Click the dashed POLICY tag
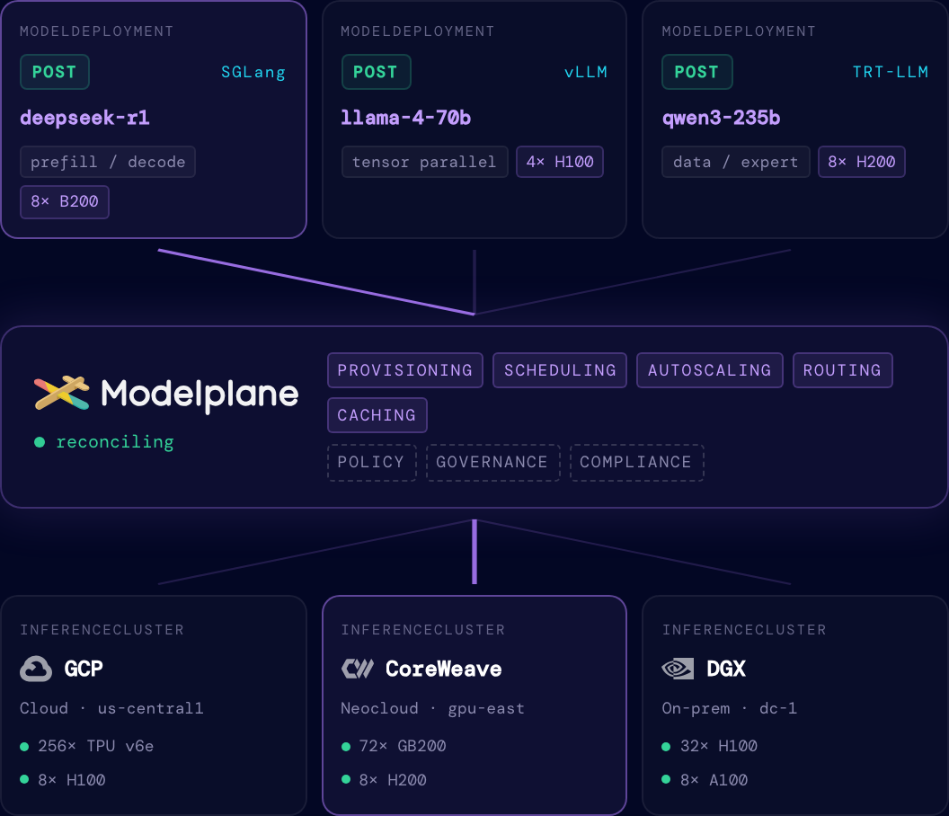949x816 pixels. tap(372, 463)
